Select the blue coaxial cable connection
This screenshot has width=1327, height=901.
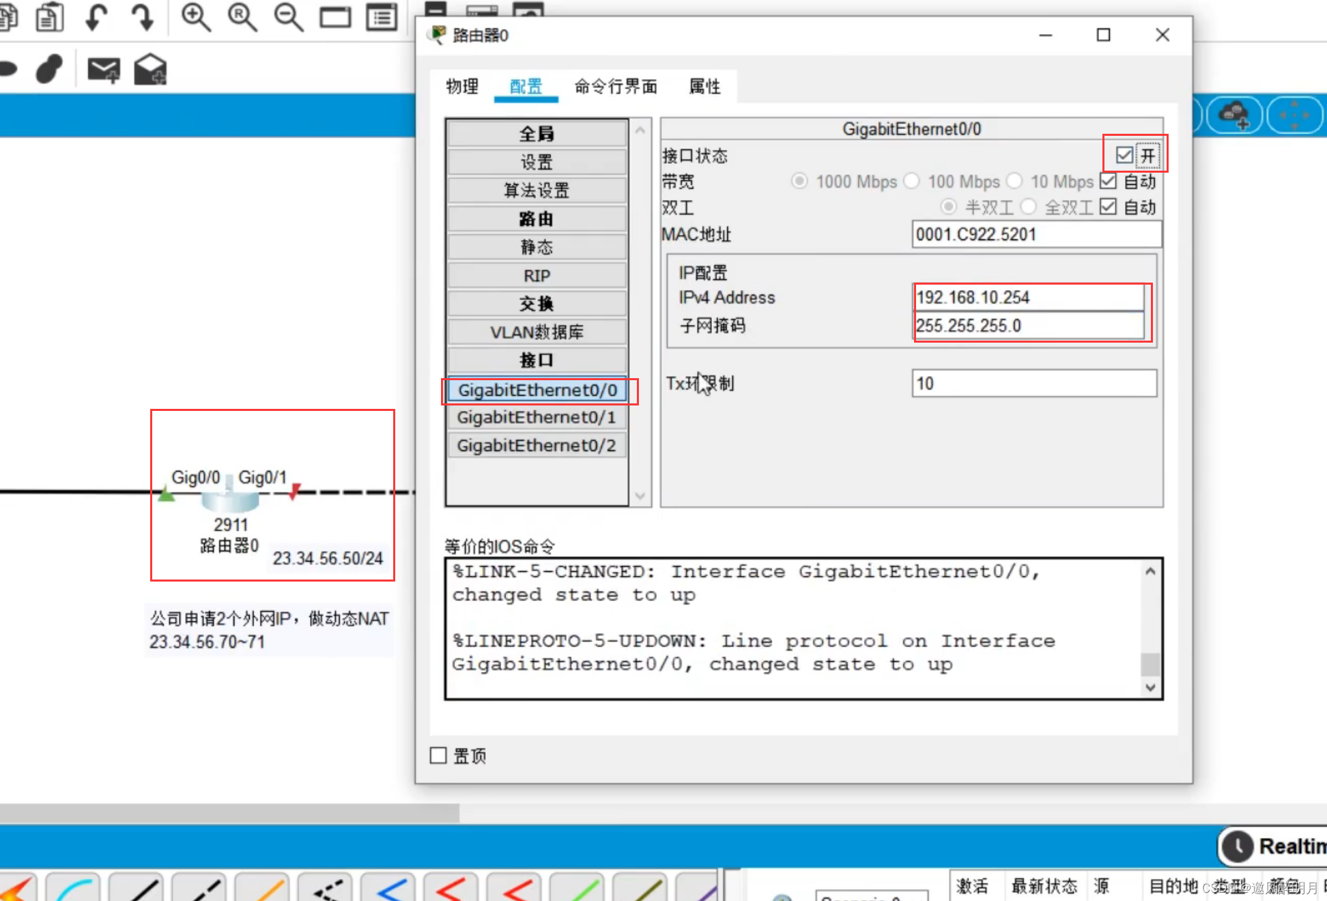pyautogui.click(x=388, y=887)
